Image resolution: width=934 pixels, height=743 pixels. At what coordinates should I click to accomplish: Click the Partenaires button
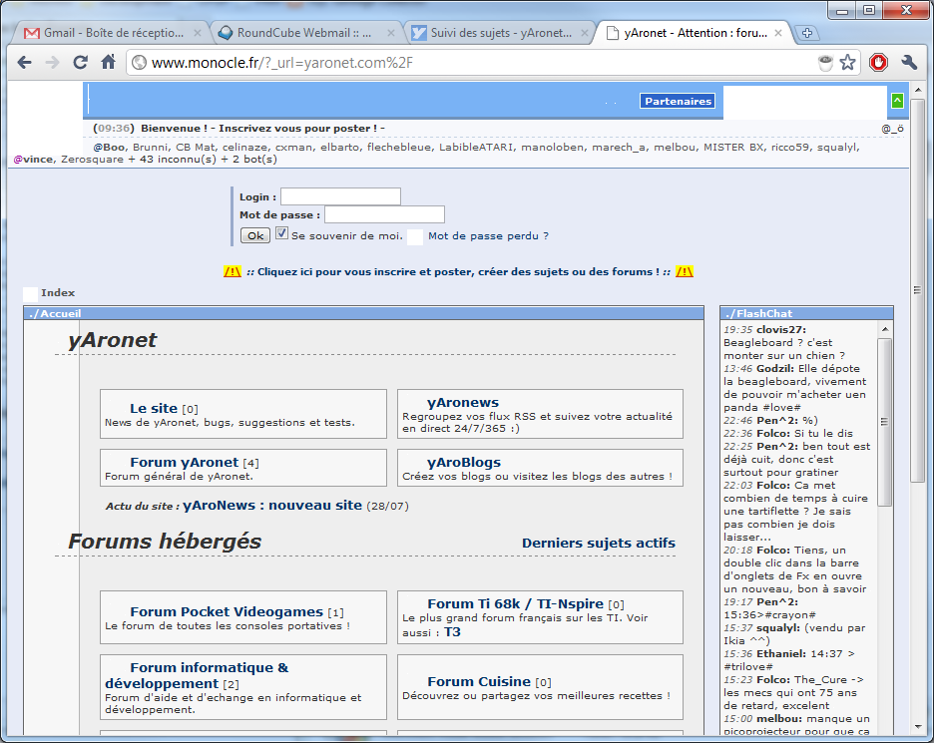(678, 102)
